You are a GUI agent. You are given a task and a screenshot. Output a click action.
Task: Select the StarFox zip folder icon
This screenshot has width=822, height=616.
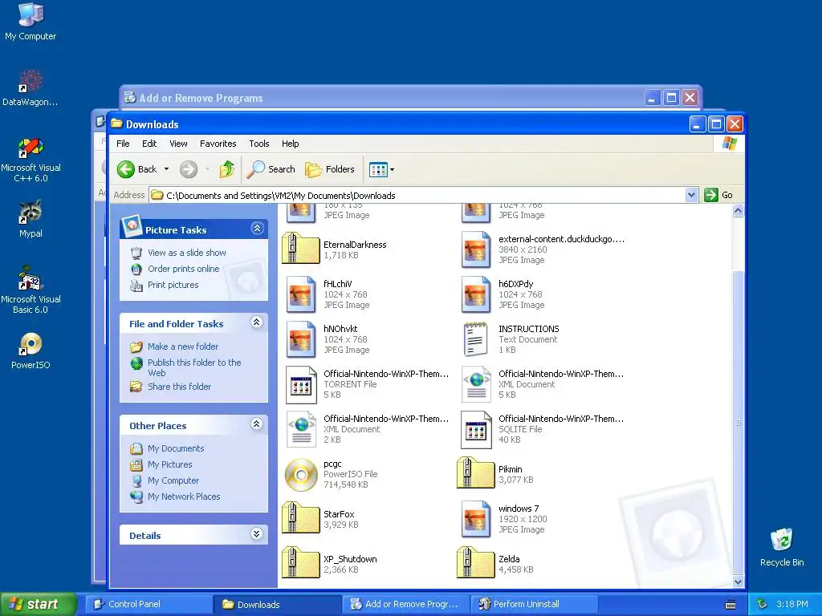click(x=301, y=518)
